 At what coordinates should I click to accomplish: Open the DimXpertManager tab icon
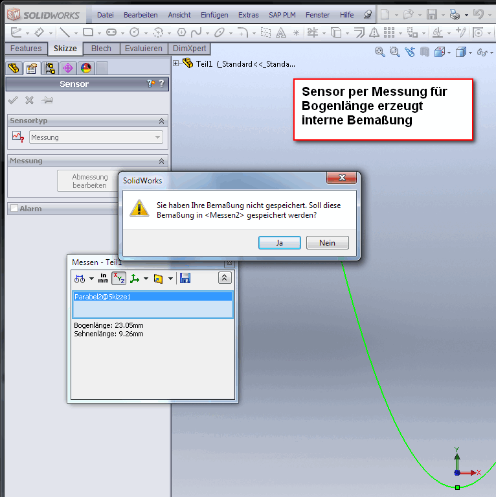point(68,68)
